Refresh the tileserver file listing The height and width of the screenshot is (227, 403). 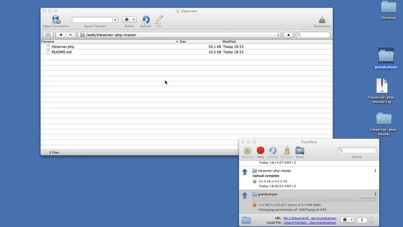point(145,21)
